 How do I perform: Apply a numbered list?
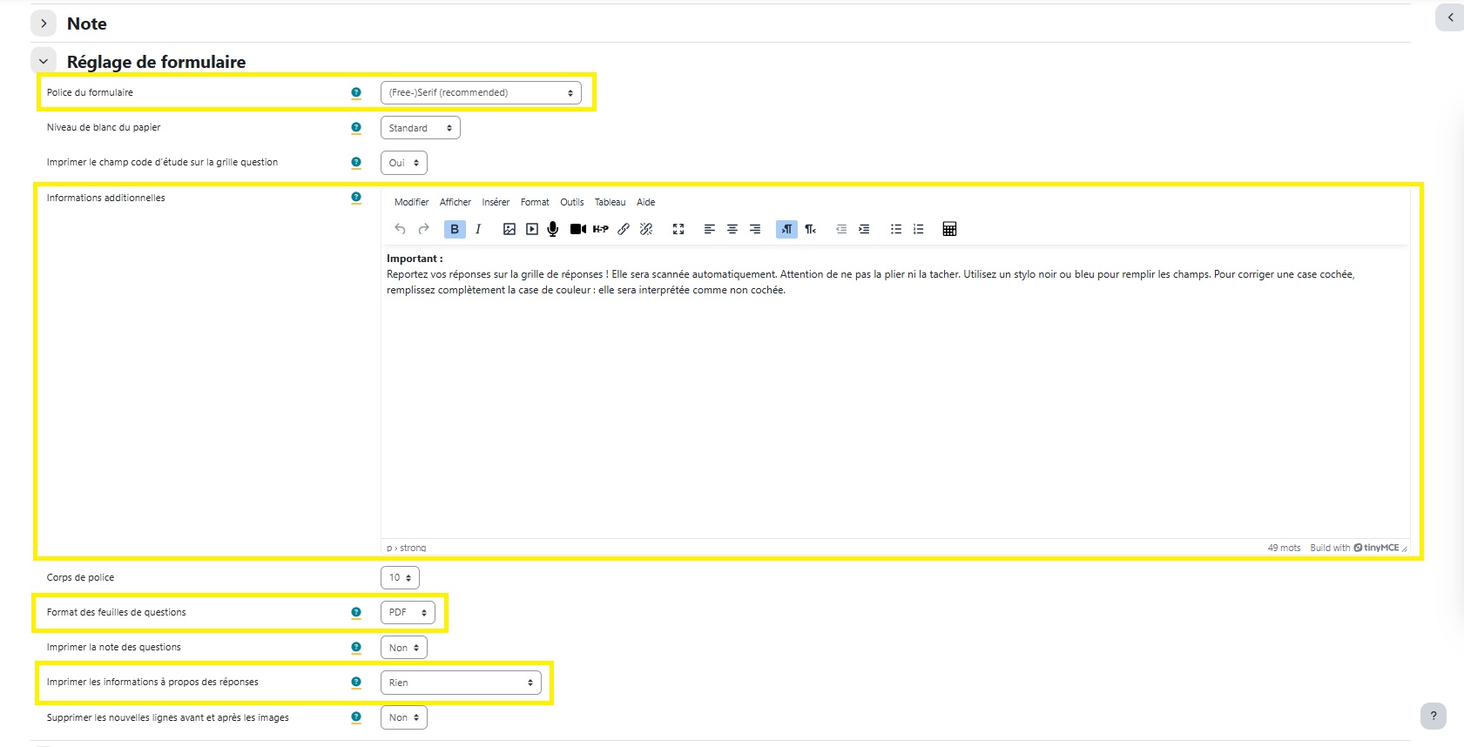[919, 229]
